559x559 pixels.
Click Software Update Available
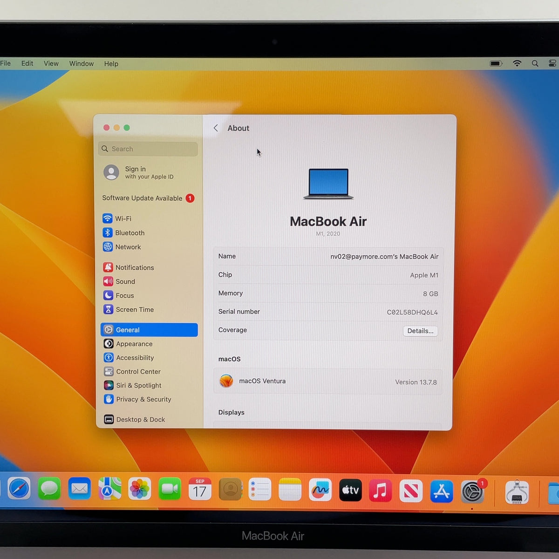[148, 198]
